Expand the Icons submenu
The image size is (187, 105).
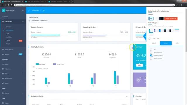pyautogui.click(x=23, y=83)
